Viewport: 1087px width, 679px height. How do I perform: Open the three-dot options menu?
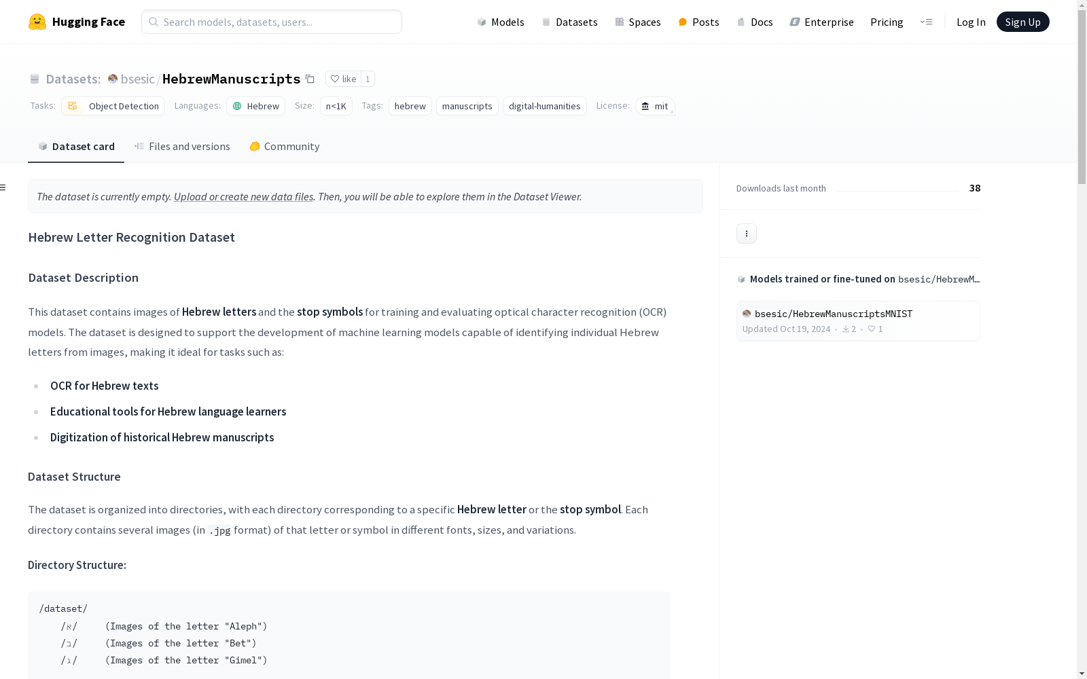coord(747,234)
